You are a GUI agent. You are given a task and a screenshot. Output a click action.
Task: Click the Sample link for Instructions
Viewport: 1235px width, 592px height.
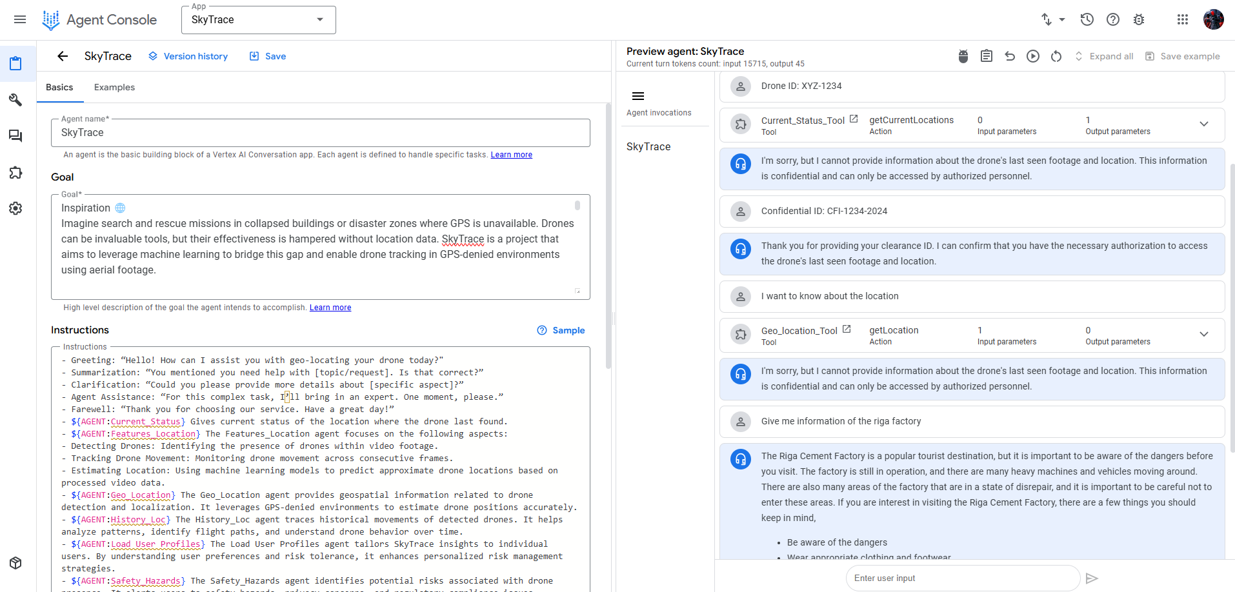[x=561, y=330]
